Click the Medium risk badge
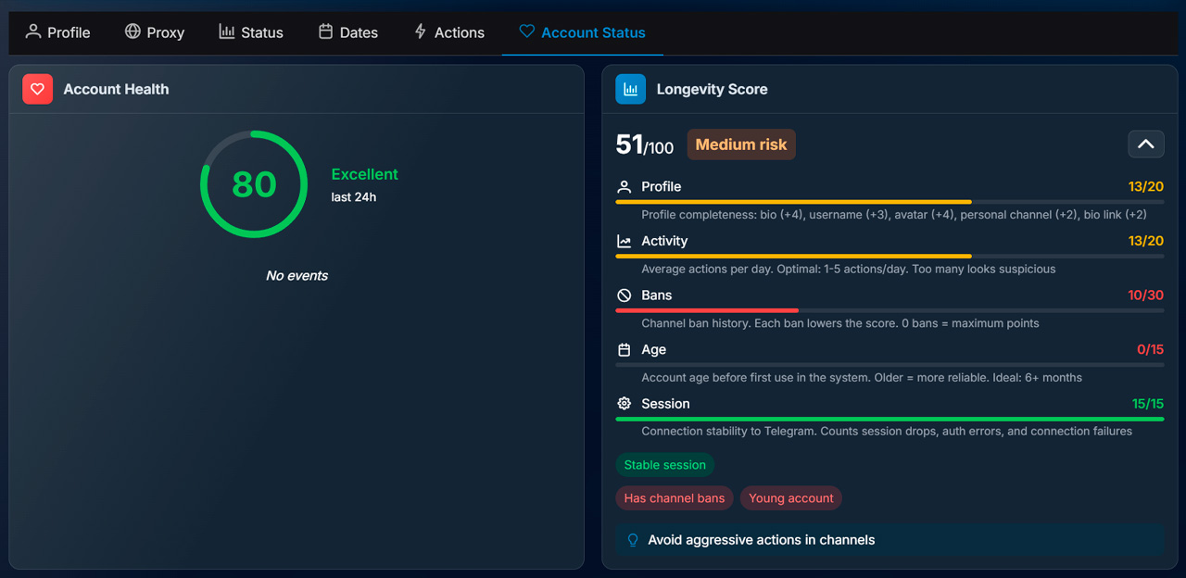This screenshot has height=578, width=1186. pyautogui.click(x=741, y=144)
